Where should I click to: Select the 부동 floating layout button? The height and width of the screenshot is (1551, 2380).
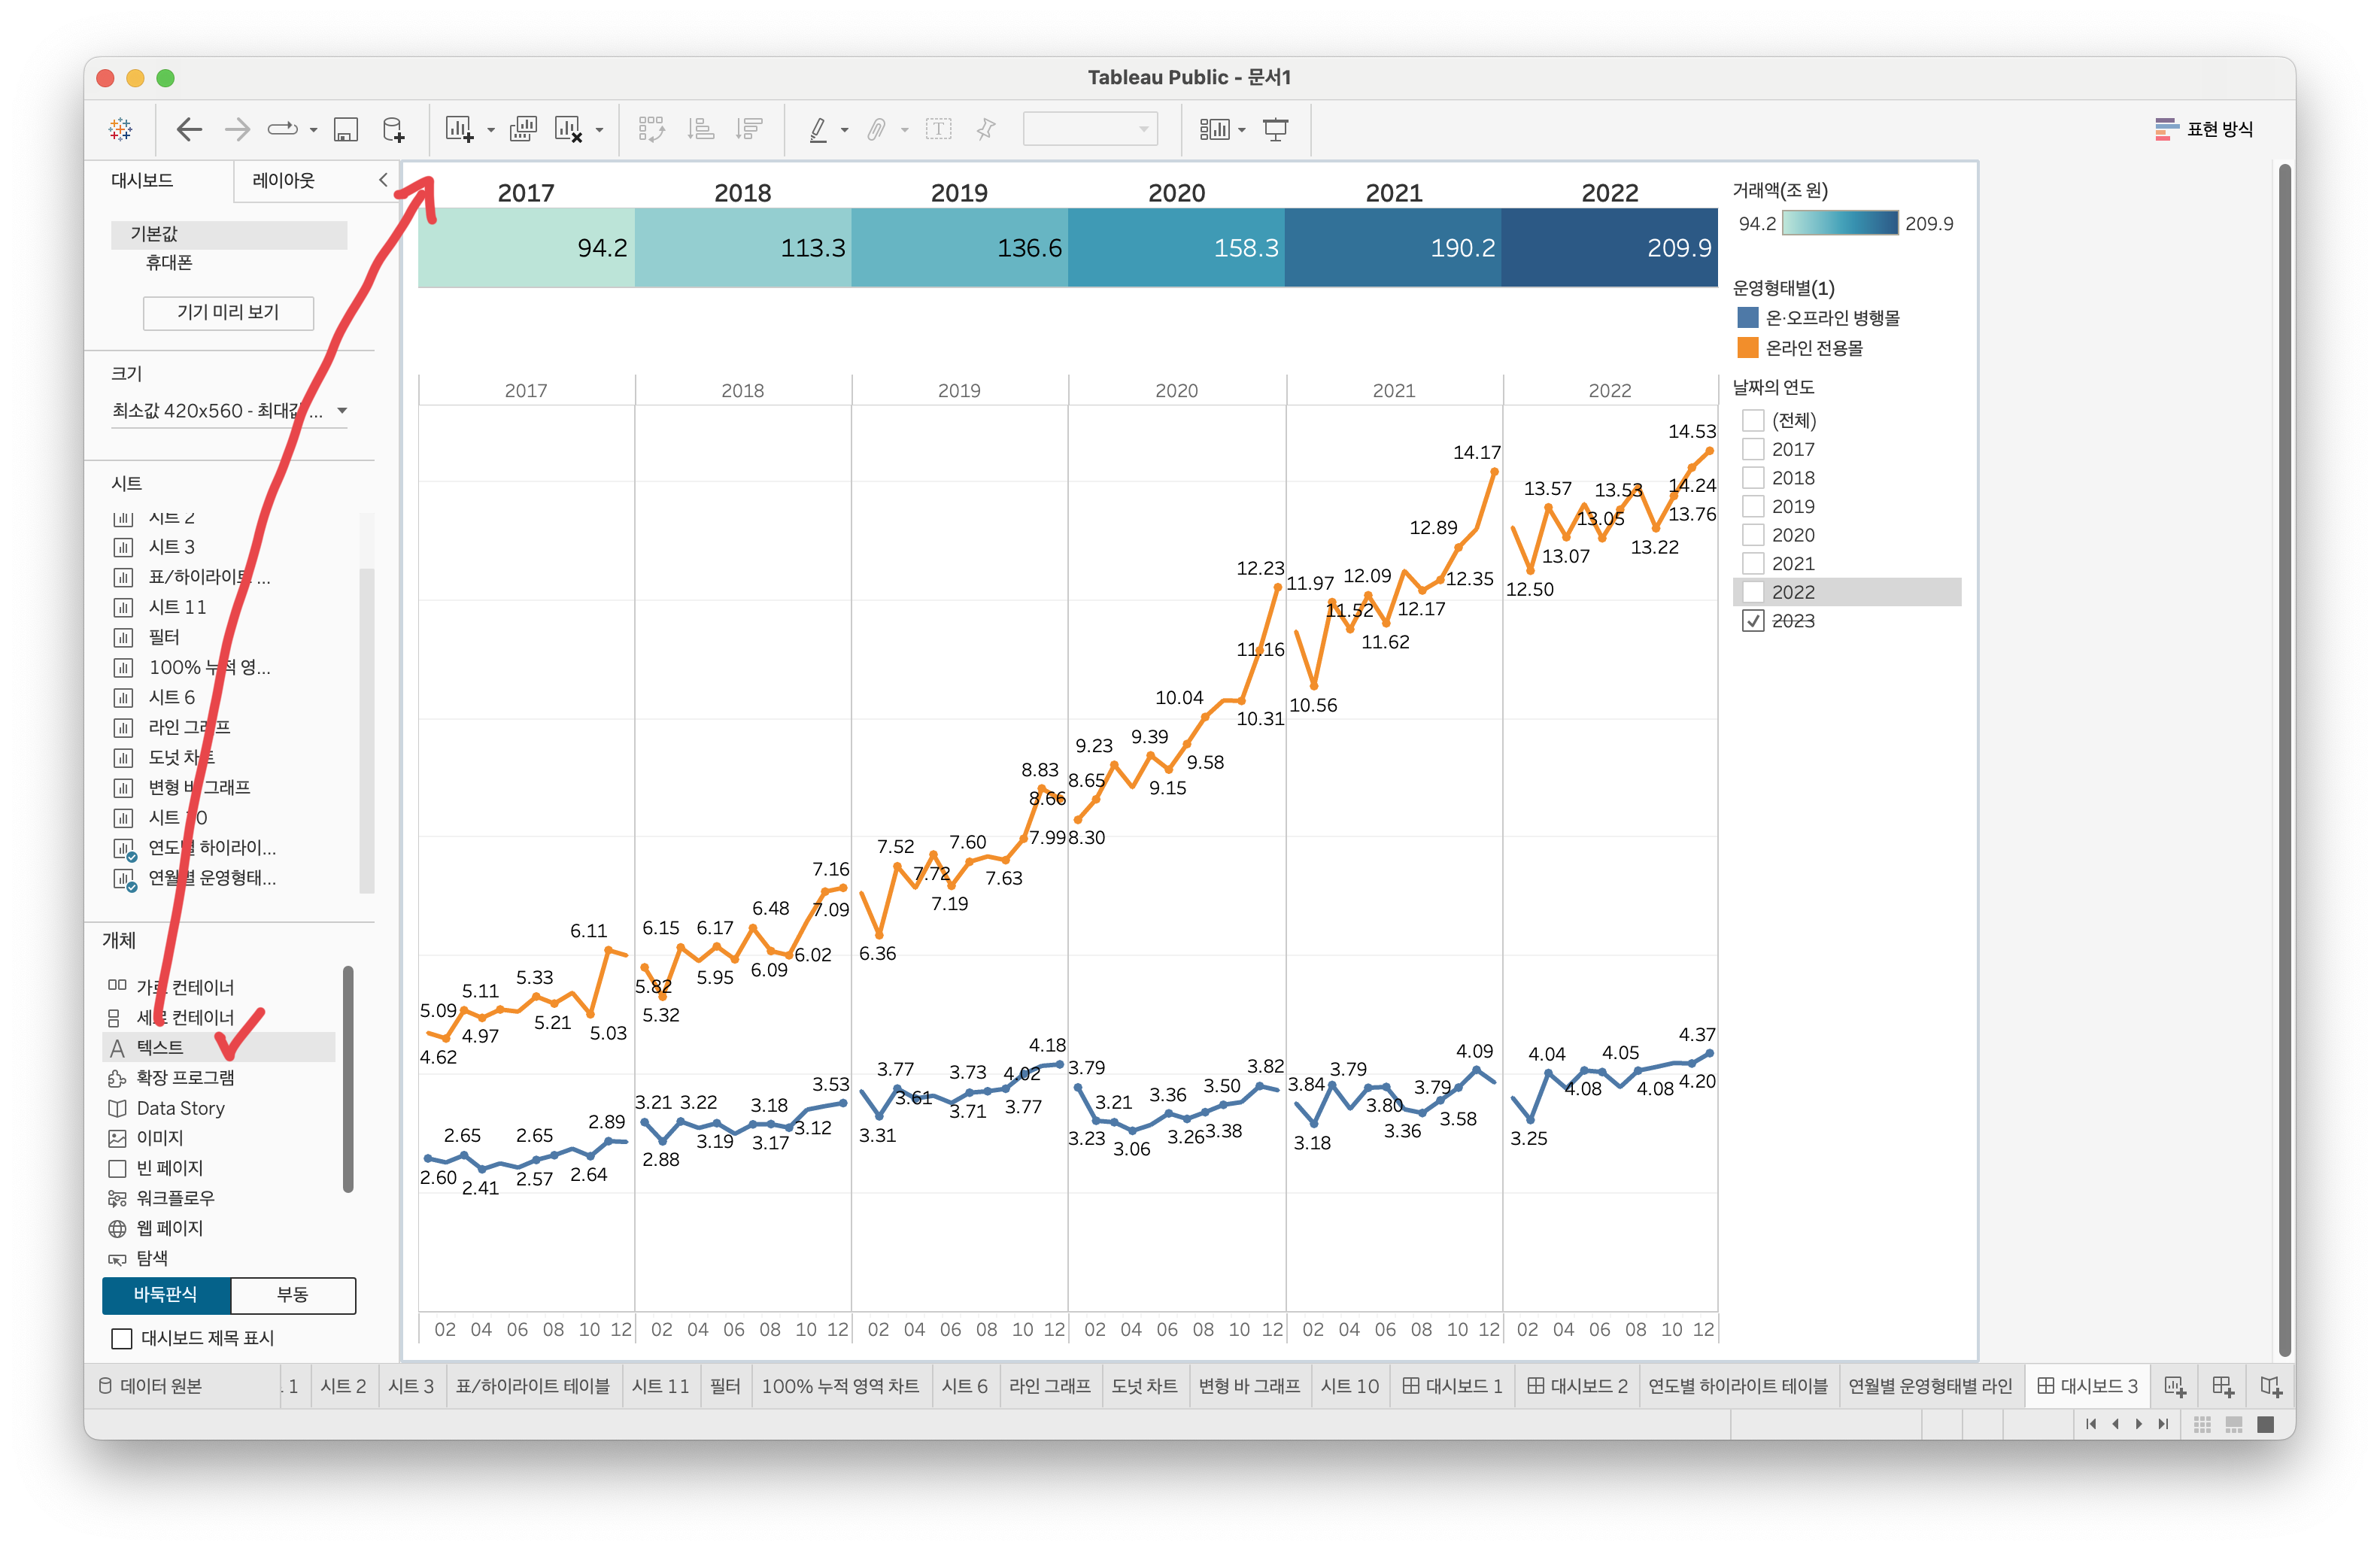pyautogui.click(x=292, y=1295)
